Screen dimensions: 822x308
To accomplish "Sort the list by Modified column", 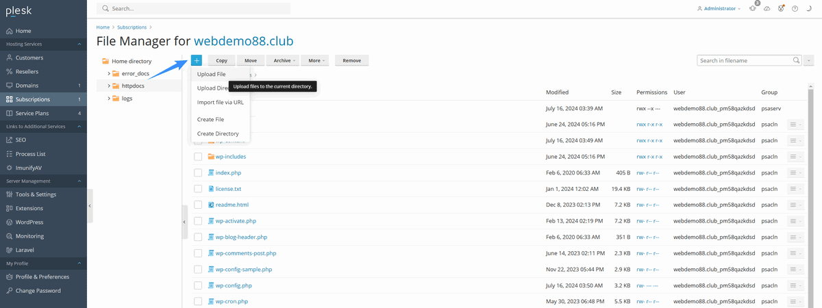I will (x=558, y=92).
